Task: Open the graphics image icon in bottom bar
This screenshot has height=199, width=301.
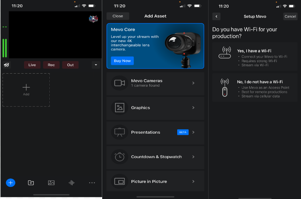Action: click(x=51, y=183)
